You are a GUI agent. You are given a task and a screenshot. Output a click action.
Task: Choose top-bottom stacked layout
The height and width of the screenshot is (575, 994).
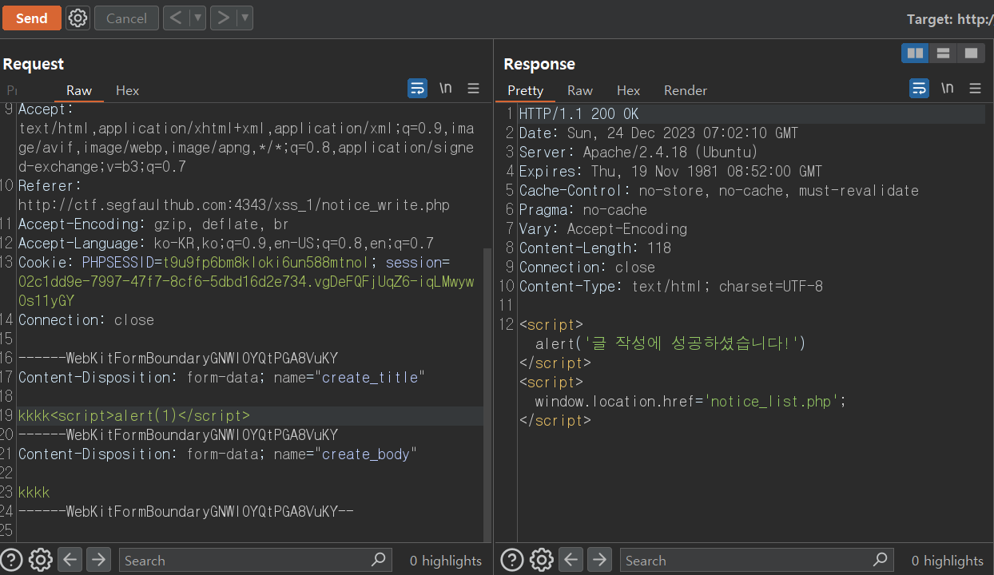[x=943, y=53]
